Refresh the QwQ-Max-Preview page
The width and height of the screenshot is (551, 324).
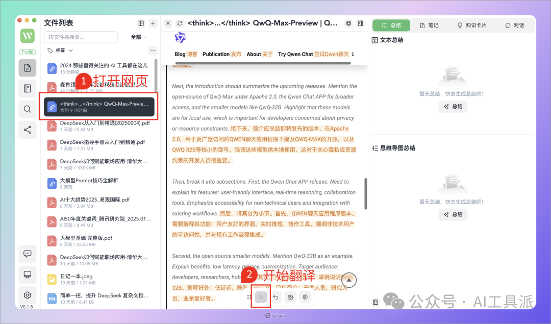[x=180, y=23]
